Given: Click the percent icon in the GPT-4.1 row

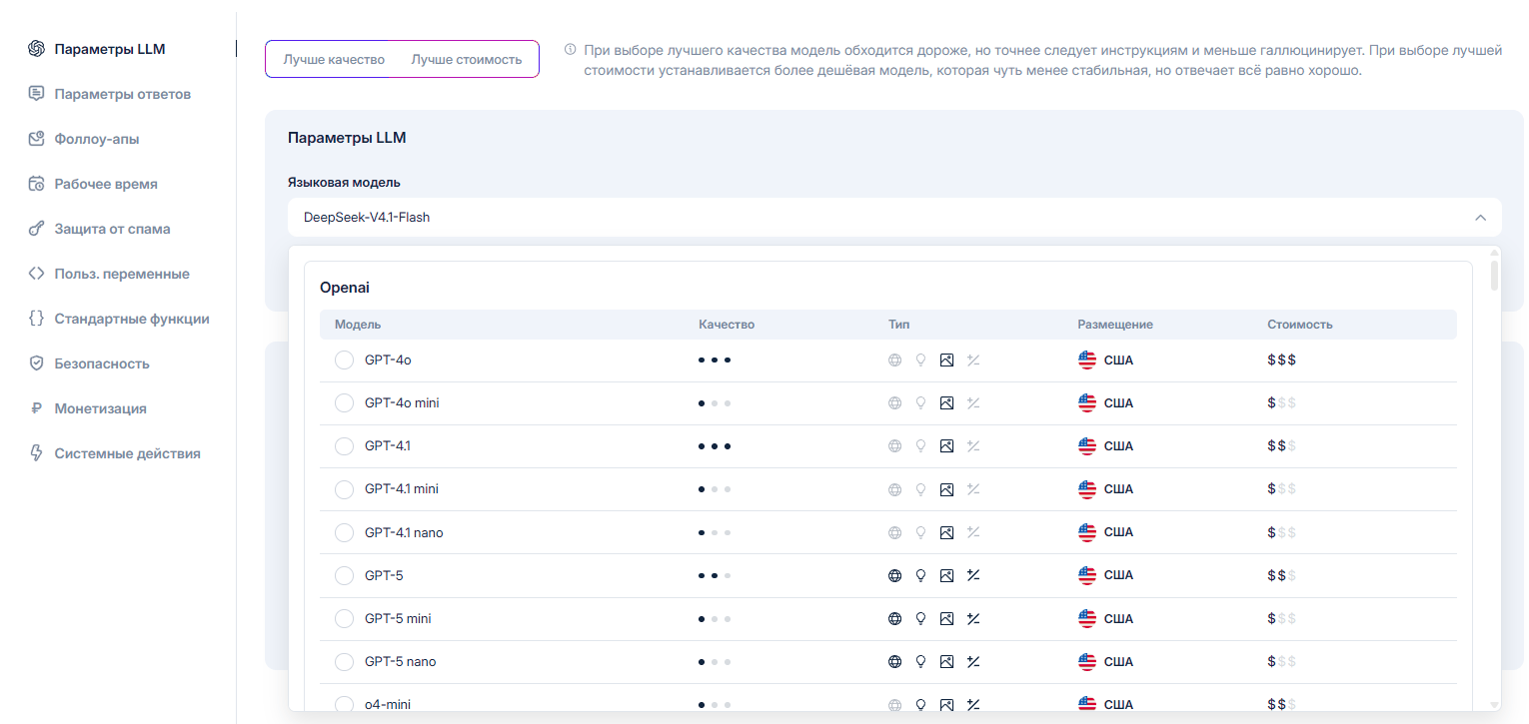Looking at the screenshot, I should [972, 446].
